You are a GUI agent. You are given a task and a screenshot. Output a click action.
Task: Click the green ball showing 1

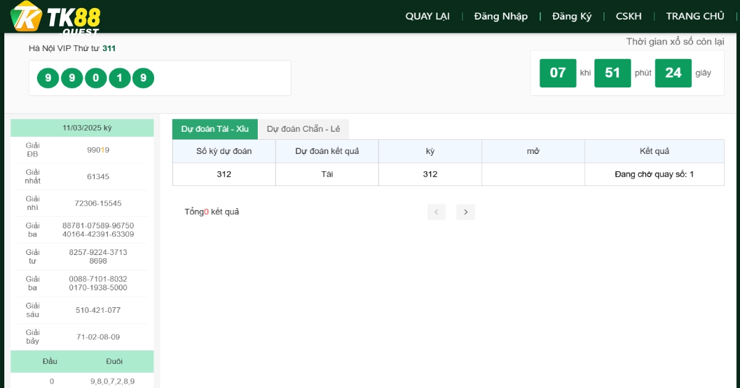point(120,78)
